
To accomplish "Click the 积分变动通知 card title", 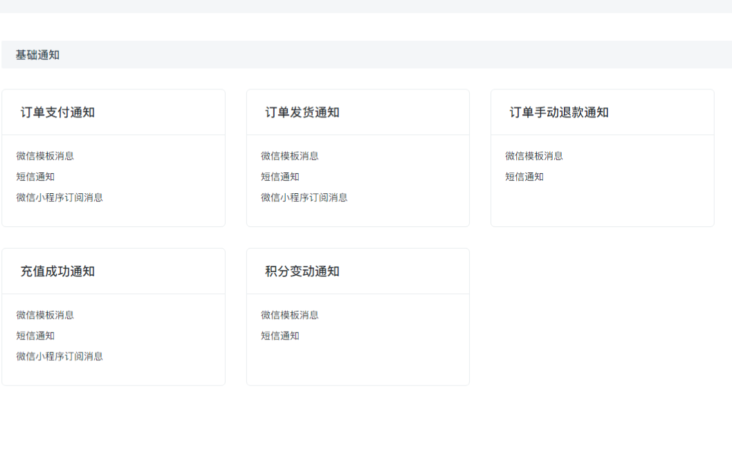I will pos(302,271).
